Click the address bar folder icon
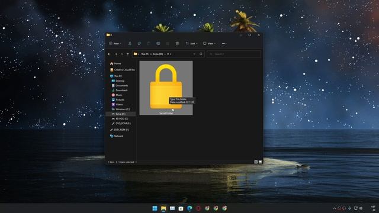379x213 pixels. point(136,54)
